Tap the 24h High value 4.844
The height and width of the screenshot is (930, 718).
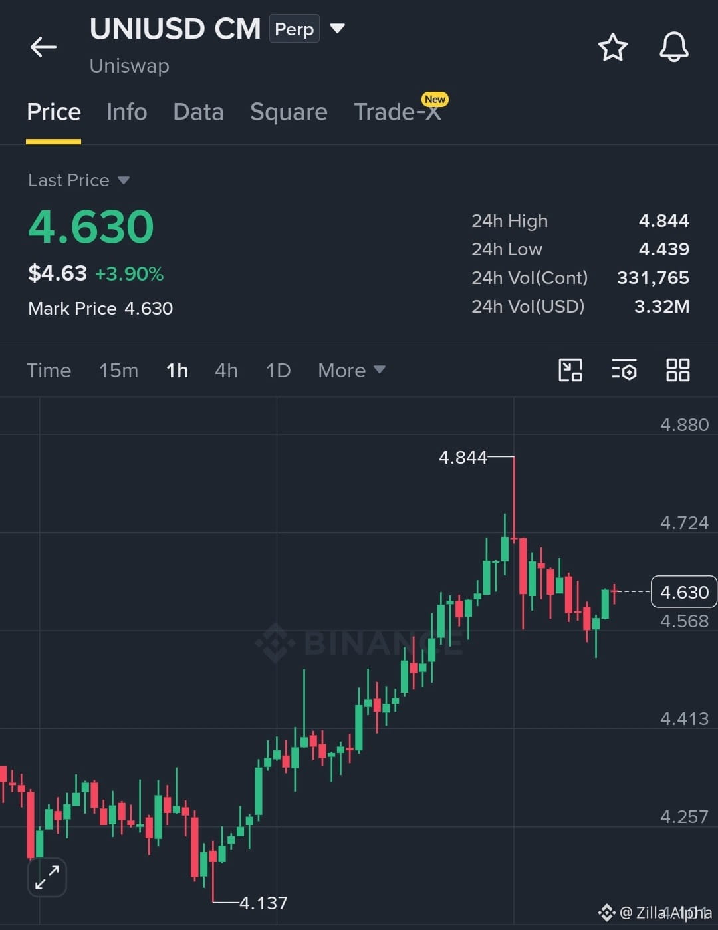[663, 221]
